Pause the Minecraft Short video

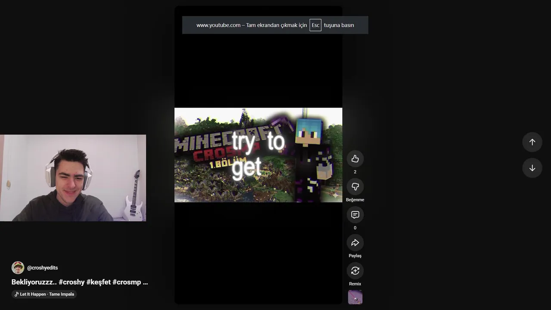pos(258,155)
